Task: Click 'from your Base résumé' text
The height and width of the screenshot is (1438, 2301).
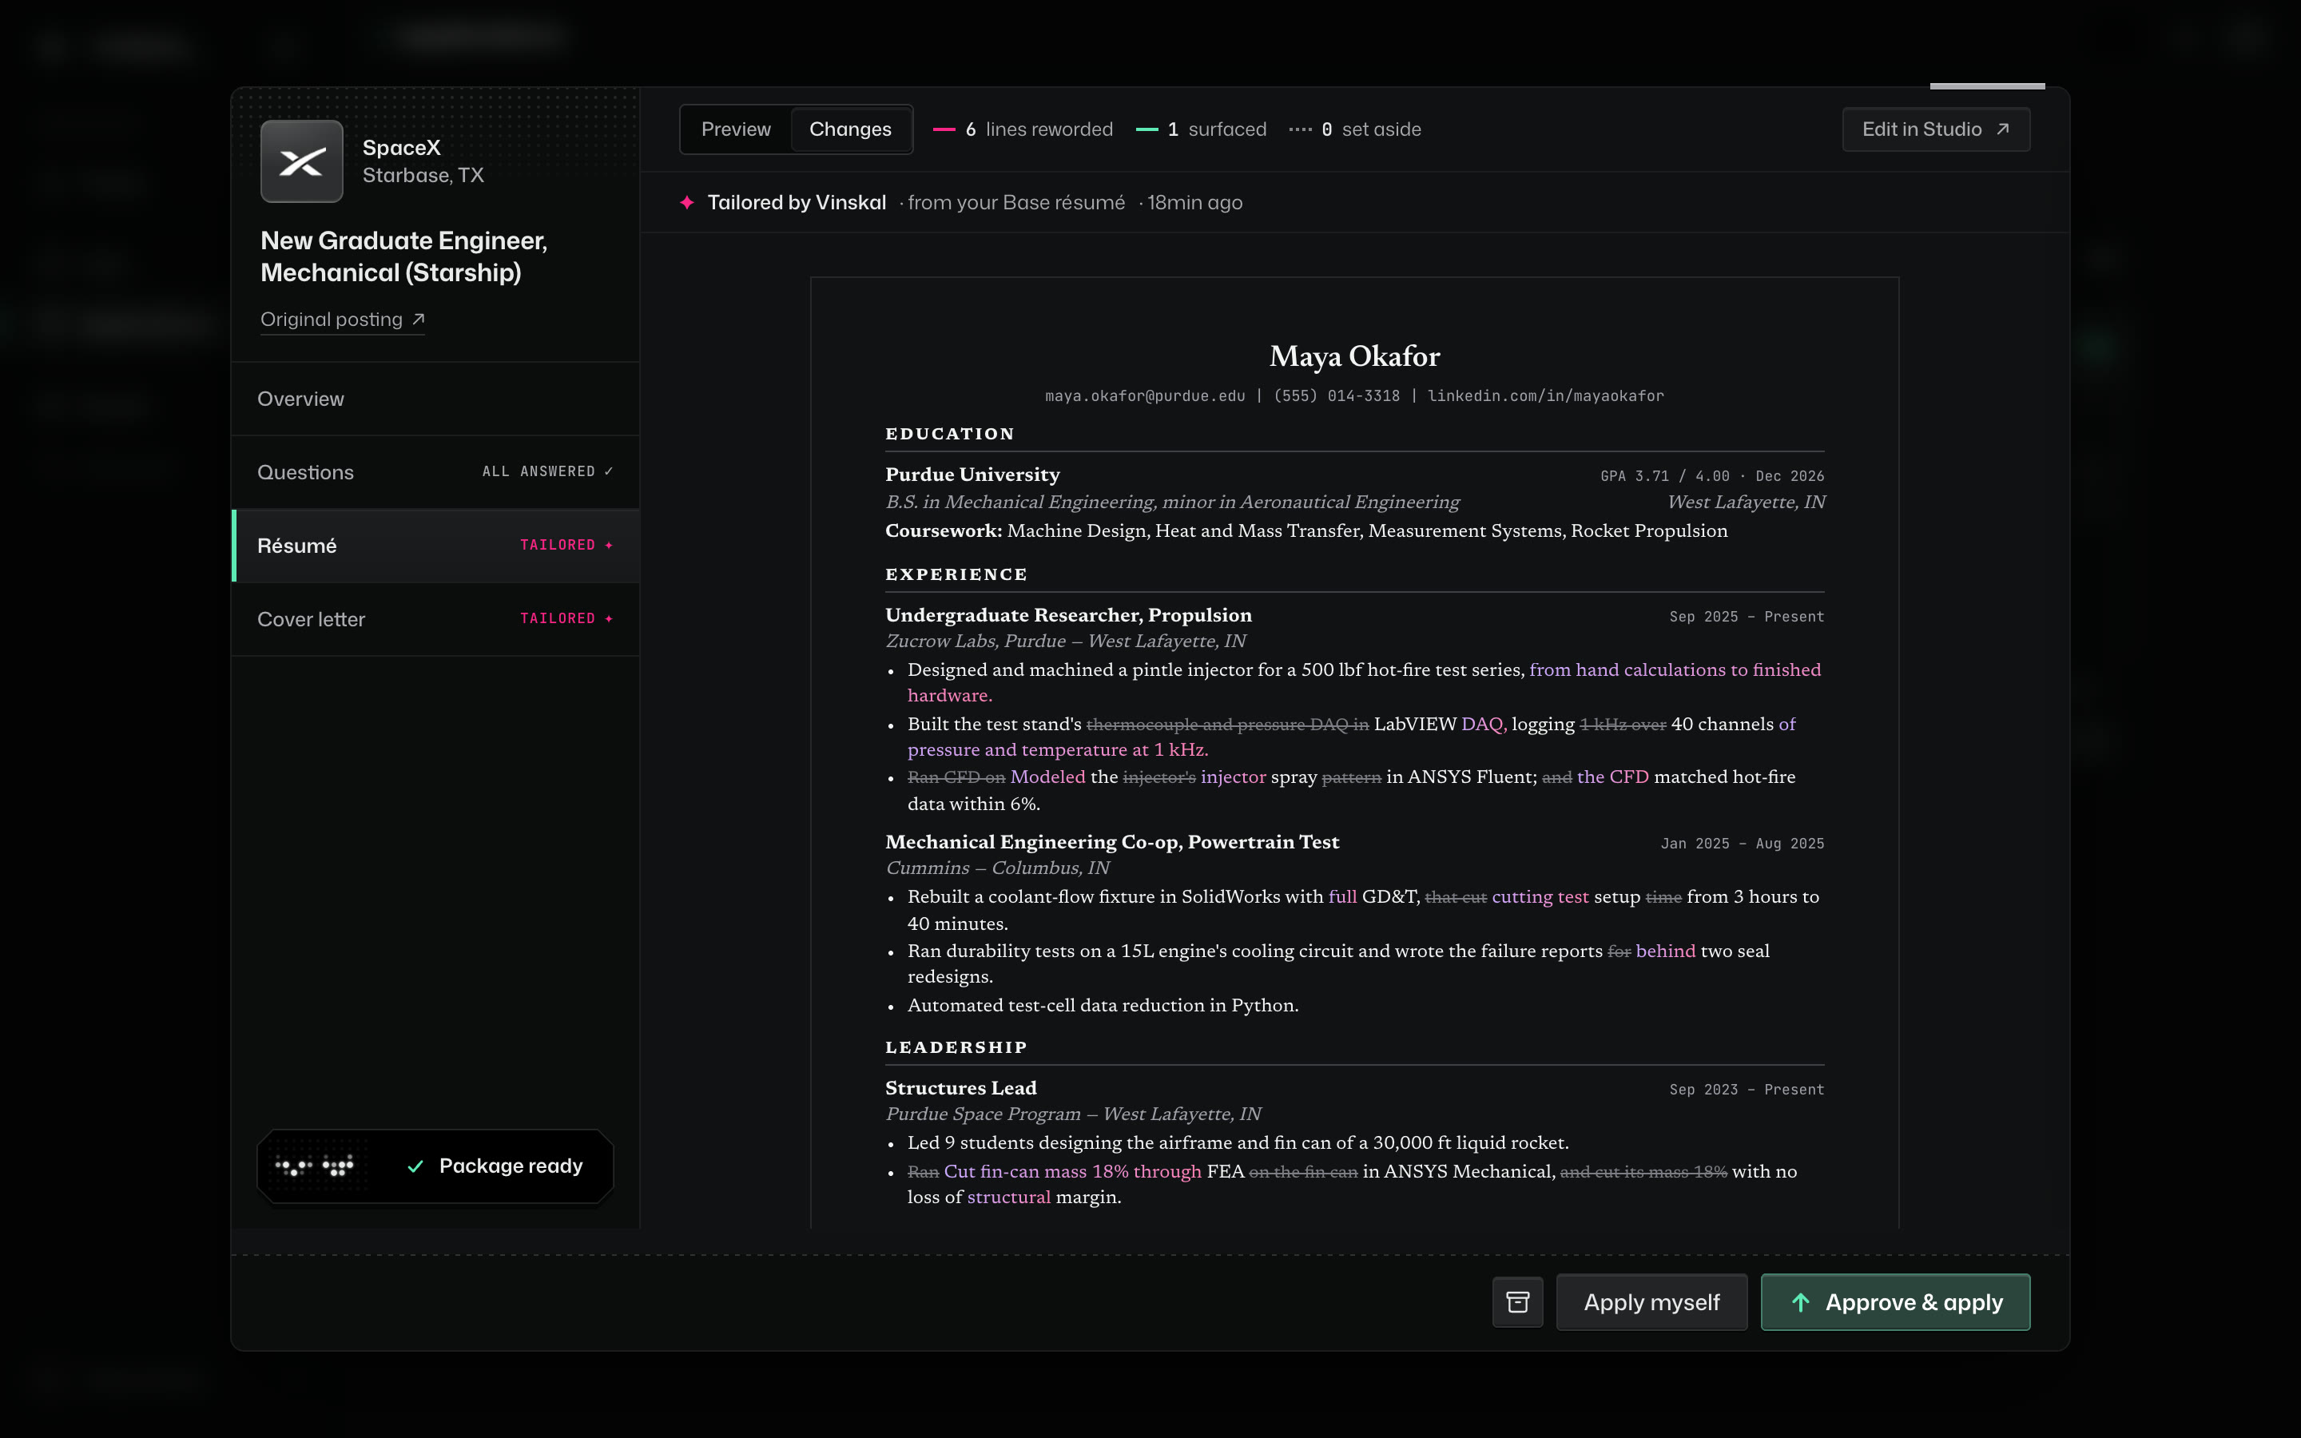Action: pyautogui.click(x=1015, y=203)
